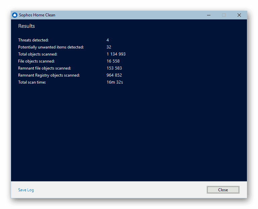Click "Remnant Registry objects scanned:" label

(x=49, y=75)
